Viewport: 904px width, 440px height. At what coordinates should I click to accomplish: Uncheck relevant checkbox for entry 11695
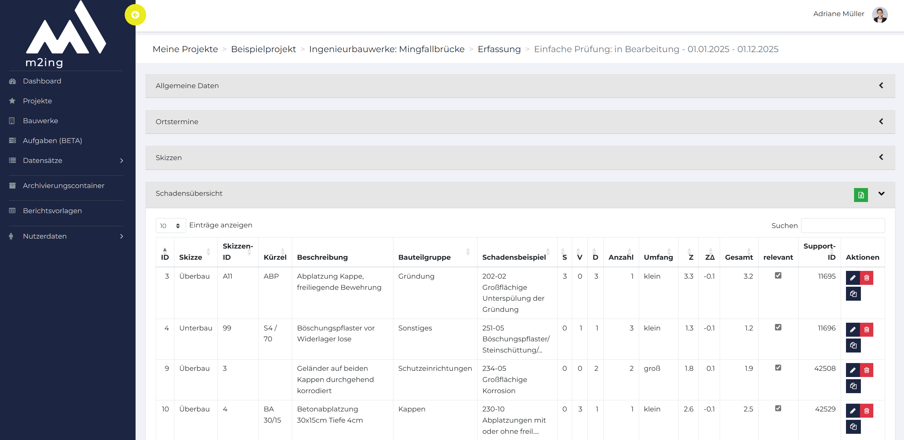click(x=778, y=276)
